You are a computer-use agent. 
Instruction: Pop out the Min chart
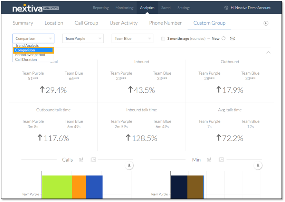(x=221, y=160)
